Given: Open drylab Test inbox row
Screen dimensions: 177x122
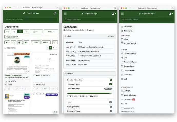Looking at the screenshot, I should coord(90,64).
